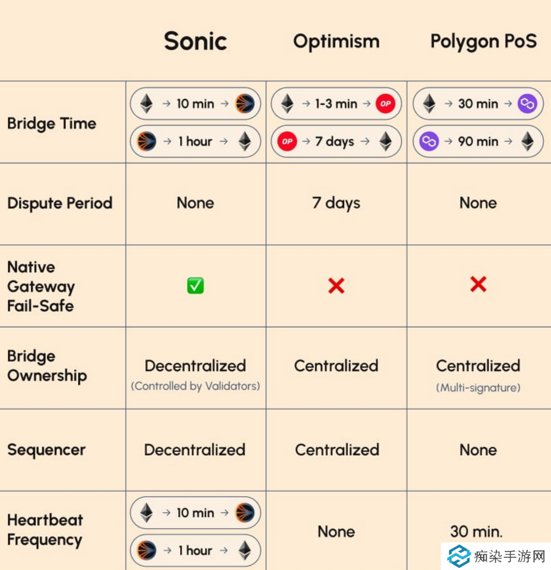Select the Sonic column header
Viewport: 551px width, 570px height.
point(196,41)
